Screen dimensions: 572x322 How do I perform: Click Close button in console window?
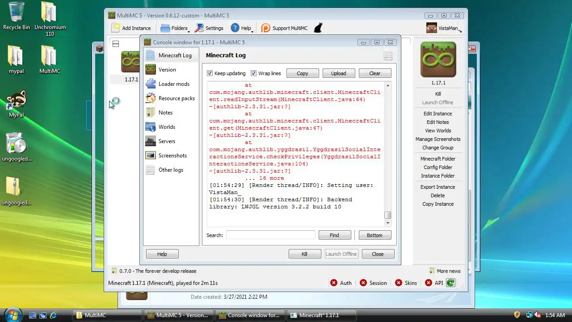378,254
